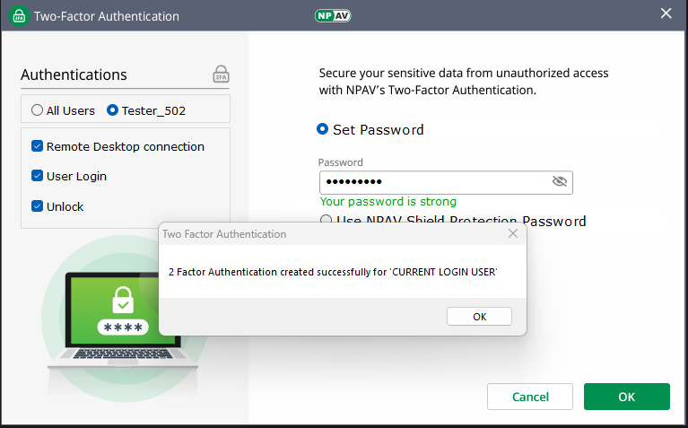Select the All Users radio option
Image resolution: width=688 pixels, height=428 pixels.
pos(37,110)
